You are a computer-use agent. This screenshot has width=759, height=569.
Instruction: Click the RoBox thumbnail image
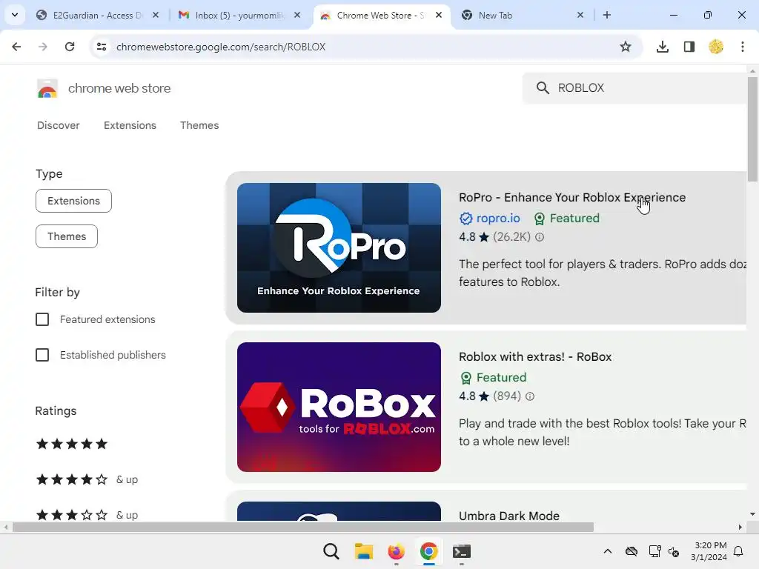click(x=339, y=407)
